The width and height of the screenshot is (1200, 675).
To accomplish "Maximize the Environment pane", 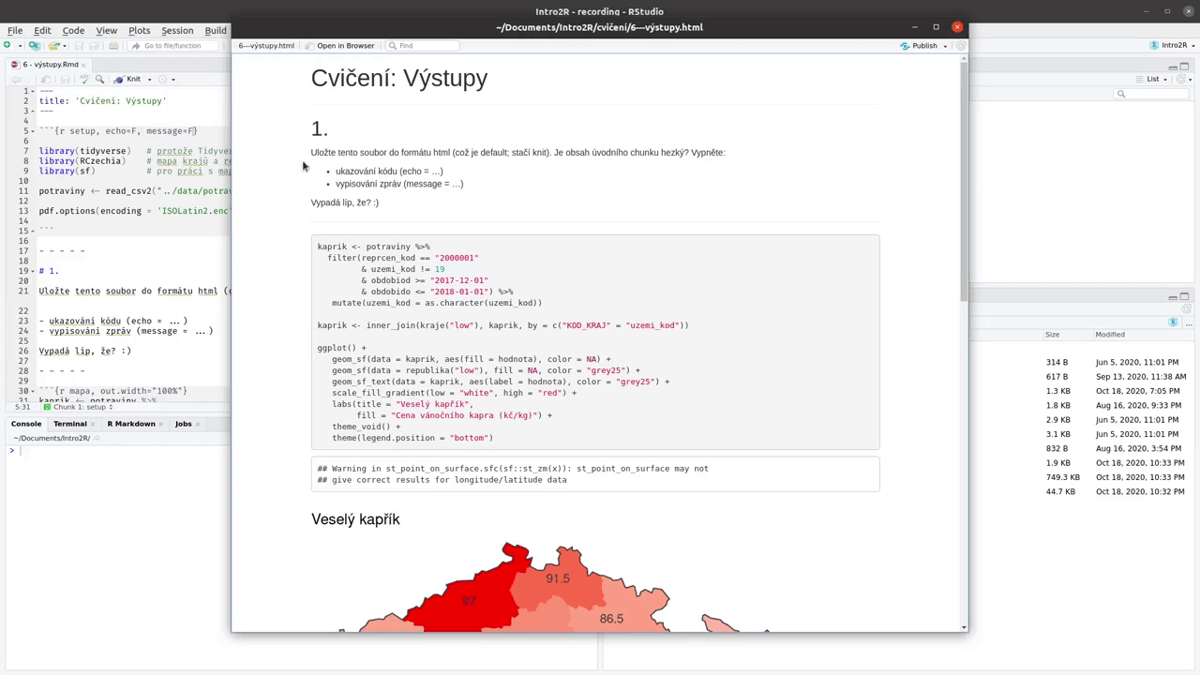I will pos(1185,66).
